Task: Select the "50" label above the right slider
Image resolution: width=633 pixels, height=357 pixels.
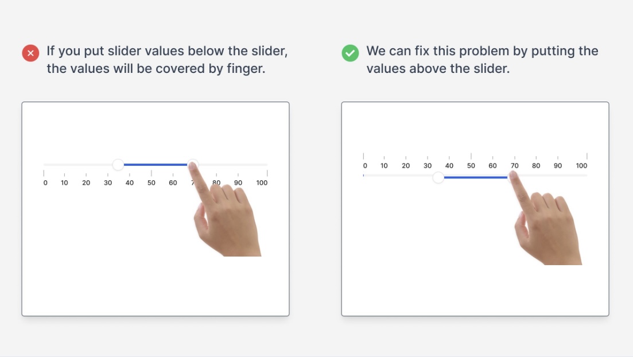Action: tap(471, 166)
